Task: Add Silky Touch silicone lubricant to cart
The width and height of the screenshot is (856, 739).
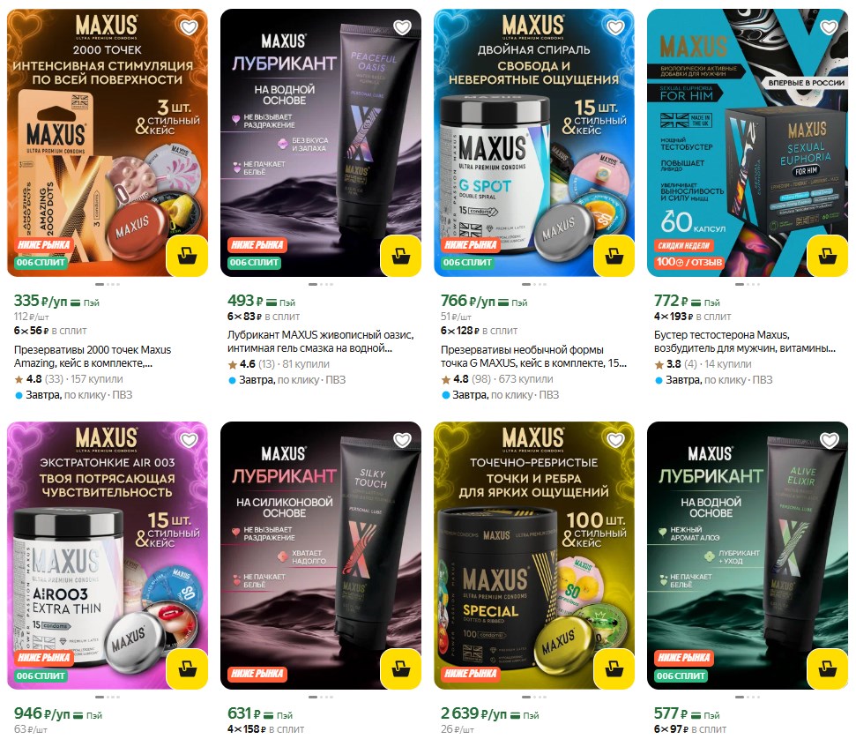Action: [x=401, y=668]
